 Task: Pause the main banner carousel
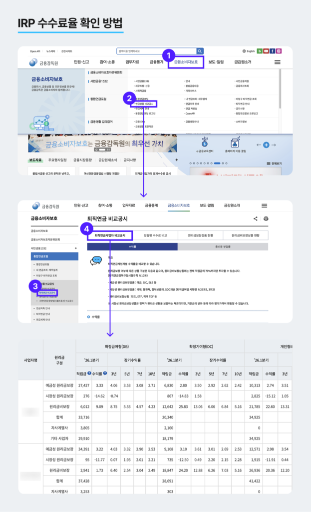click(x=108, y=149)
